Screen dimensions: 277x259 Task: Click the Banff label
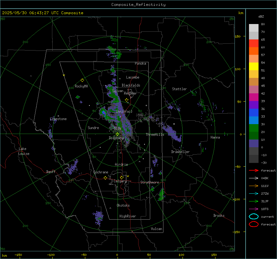tap(51, 172)
